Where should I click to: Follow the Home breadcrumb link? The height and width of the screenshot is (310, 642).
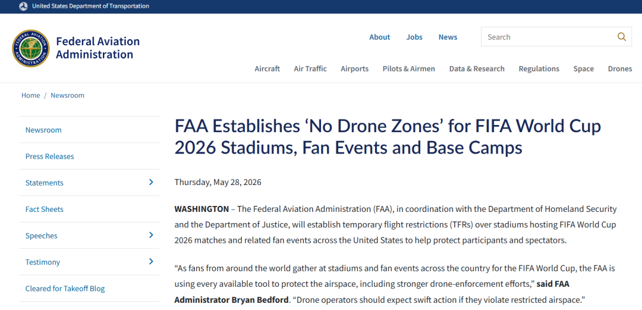(x=31, y=95)
